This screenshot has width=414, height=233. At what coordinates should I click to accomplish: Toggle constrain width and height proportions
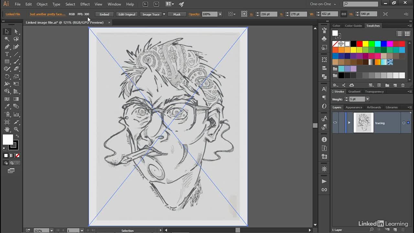tap(344, 14)
